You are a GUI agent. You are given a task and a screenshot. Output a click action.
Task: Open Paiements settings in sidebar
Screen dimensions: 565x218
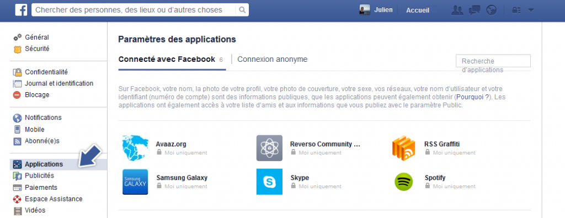[41, 188]
